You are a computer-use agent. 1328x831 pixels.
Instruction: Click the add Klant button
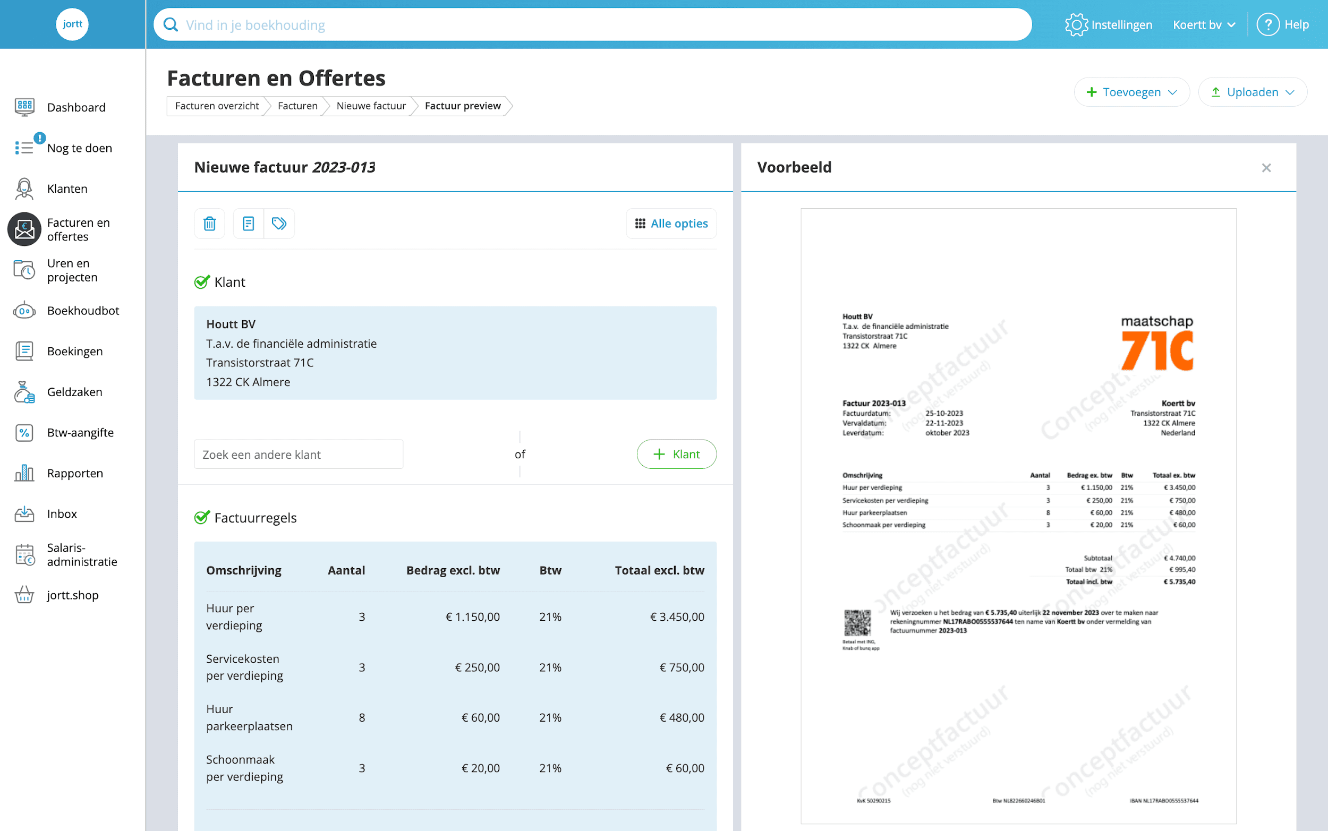tap(676, 454)
